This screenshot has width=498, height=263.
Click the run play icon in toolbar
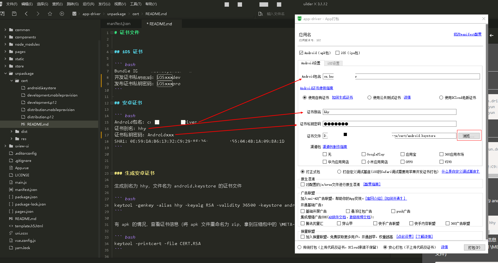point(62,14)
